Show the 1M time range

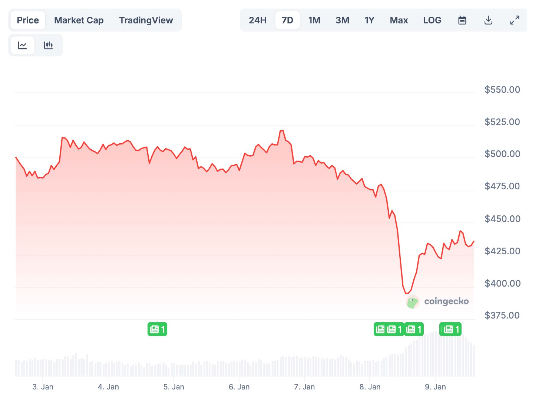(314, 20)
